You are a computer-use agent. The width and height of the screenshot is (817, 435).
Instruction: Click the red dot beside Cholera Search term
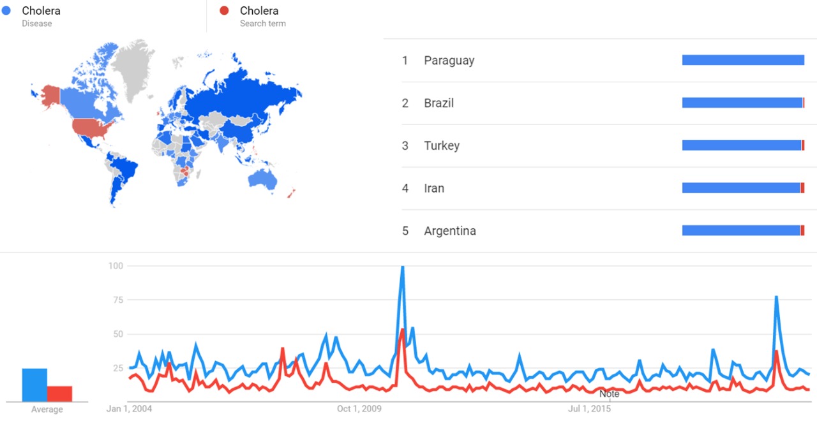(224, 11)
